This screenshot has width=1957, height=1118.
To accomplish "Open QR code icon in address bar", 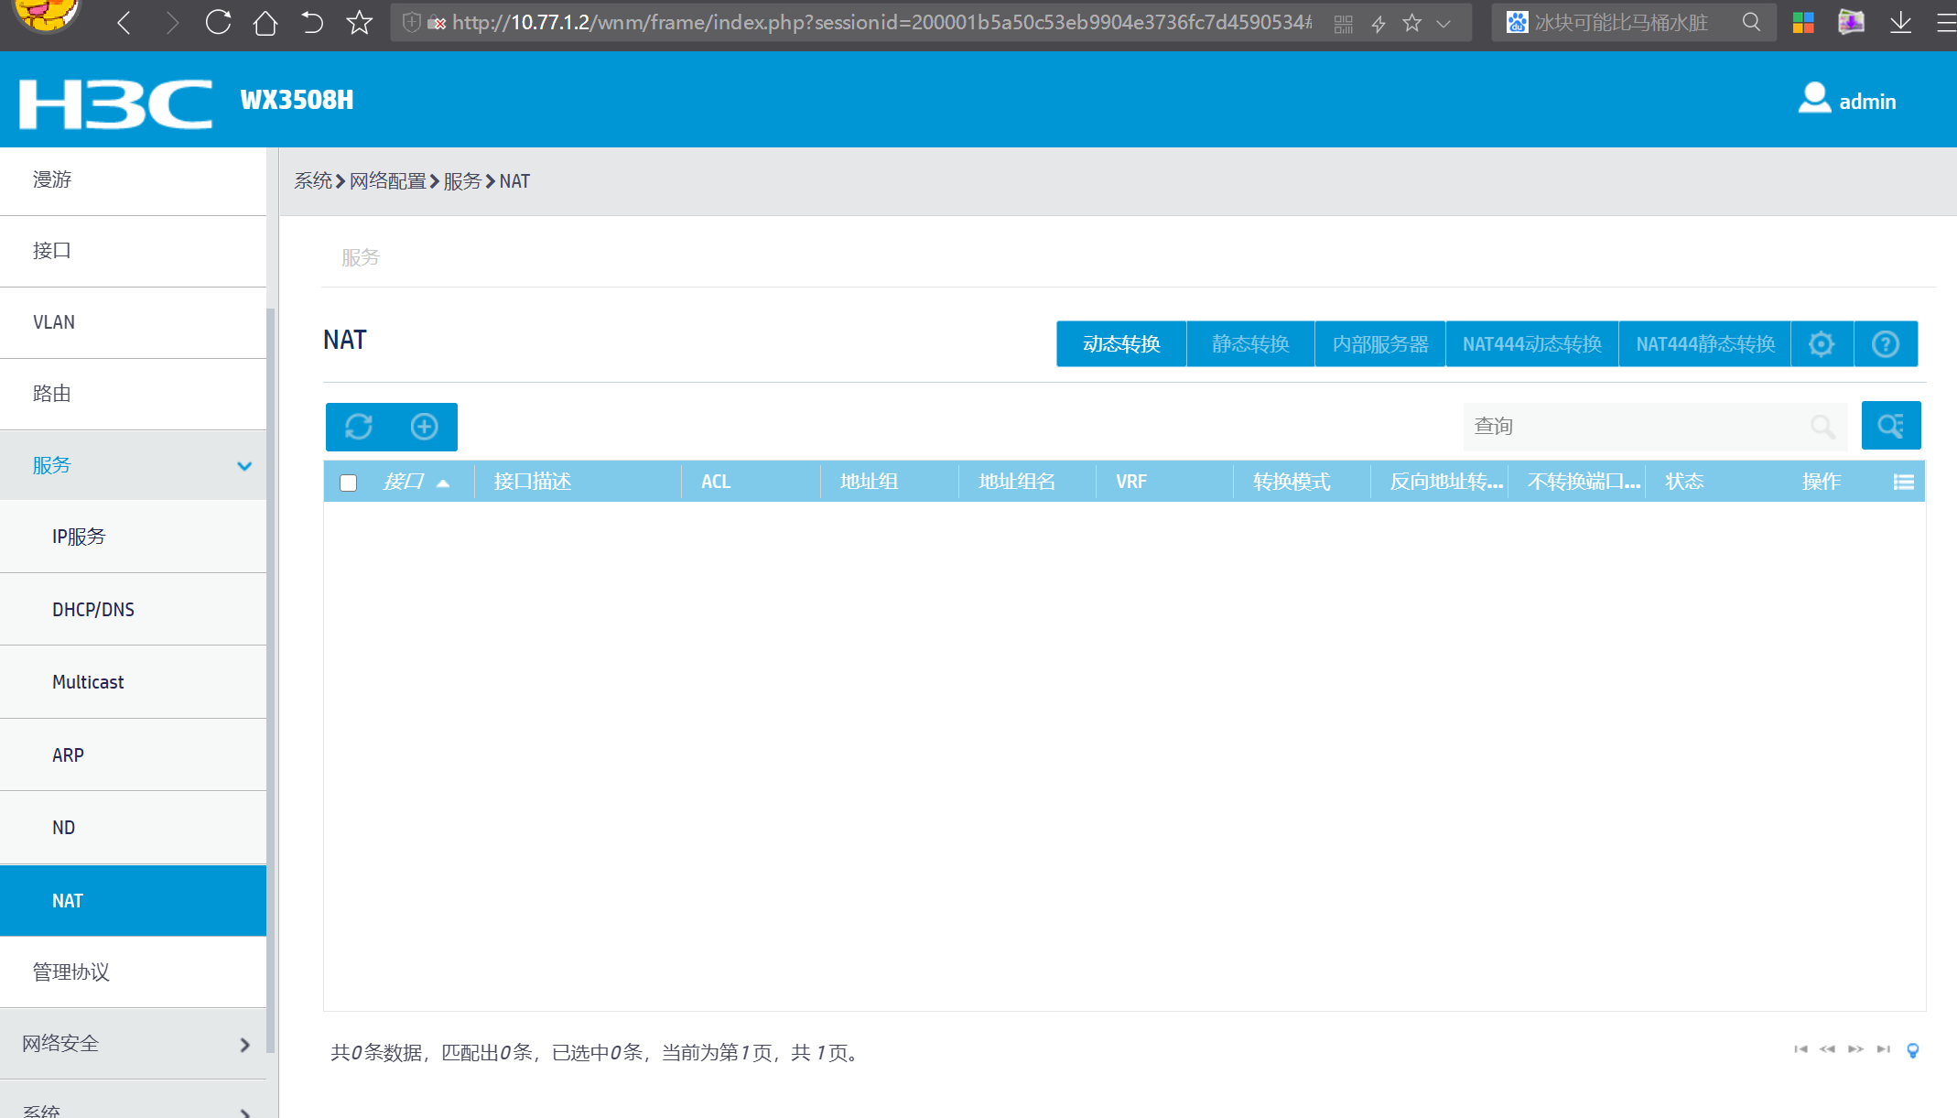I will click(x=1344, y=24).
